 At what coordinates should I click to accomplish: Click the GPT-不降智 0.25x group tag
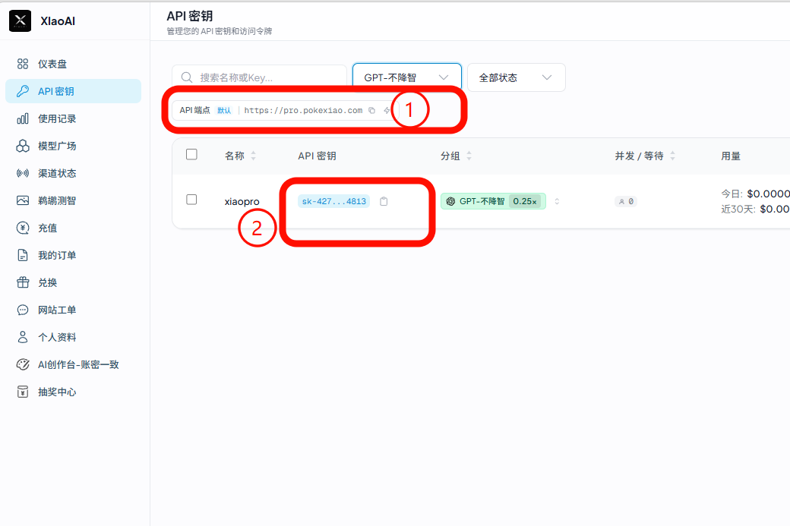point(493,201)
